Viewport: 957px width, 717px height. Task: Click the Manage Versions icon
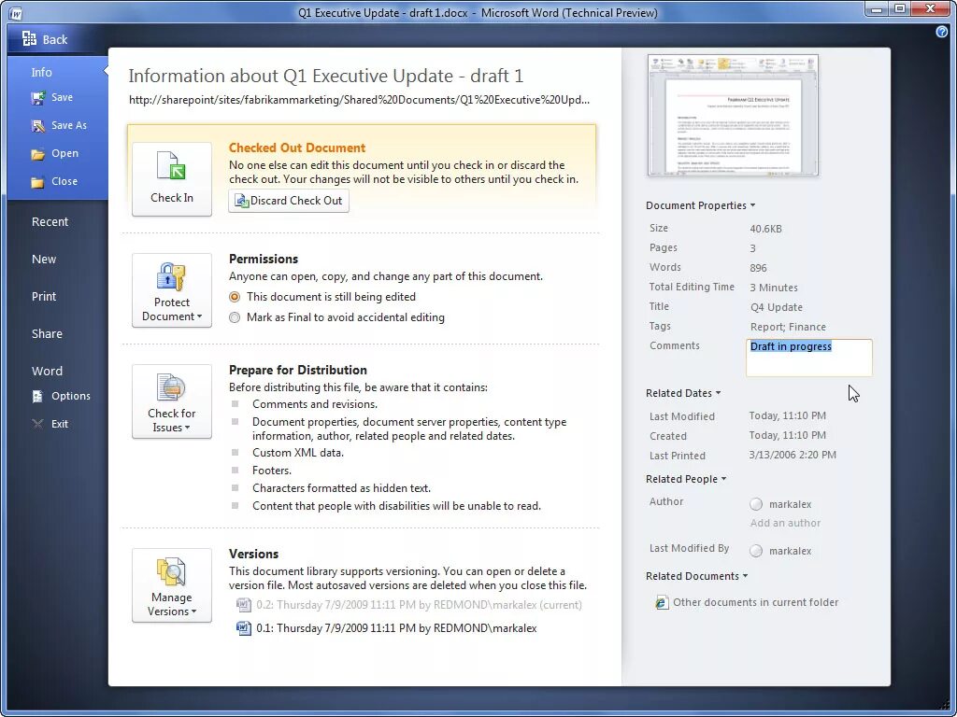point(172,572)
